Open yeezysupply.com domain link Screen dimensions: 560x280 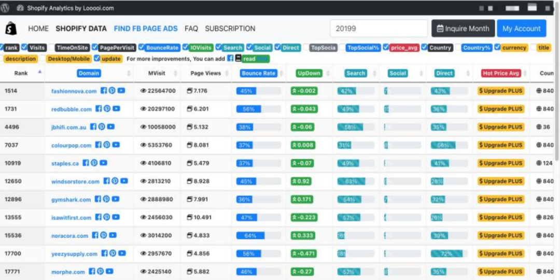click(x=74, y=254)
